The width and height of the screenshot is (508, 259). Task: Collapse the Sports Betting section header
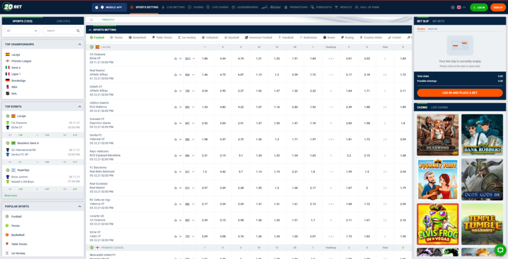90,30
